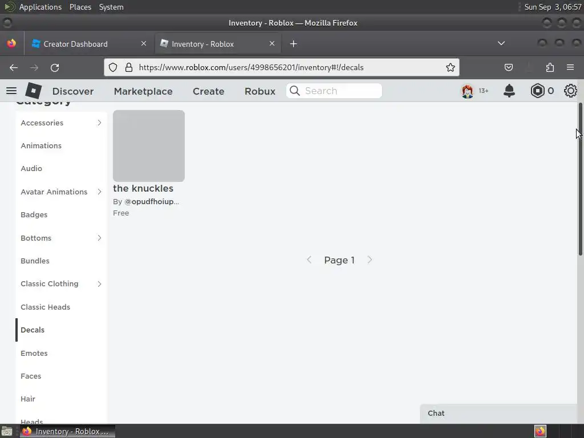Open creator @opudfhoiup profile link
Viewport: 584px width, 438px height.
point(152,201)
